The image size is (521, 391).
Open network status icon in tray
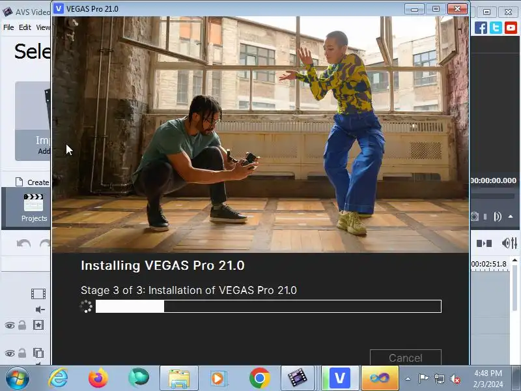(x=439, y=379)
